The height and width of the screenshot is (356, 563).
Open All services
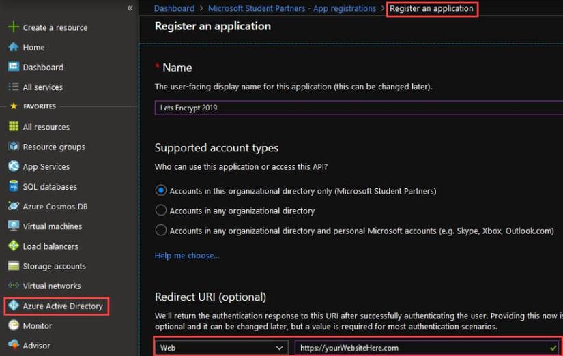[x=43, y=87]
